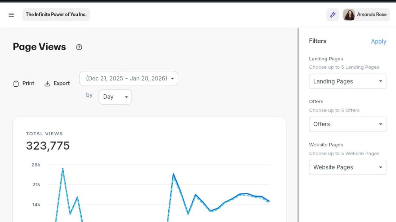Click the first peak on the views chart
The height and width of the screenshot is (222, 396).
pyautogui.click(x=62, y=169)
